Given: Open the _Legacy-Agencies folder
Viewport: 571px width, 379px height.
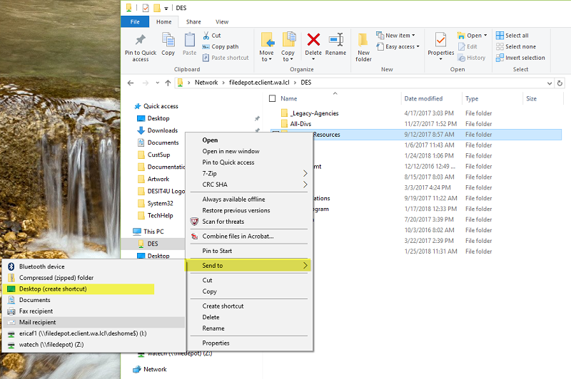Looking at the screenshot, I should (314, 113).
